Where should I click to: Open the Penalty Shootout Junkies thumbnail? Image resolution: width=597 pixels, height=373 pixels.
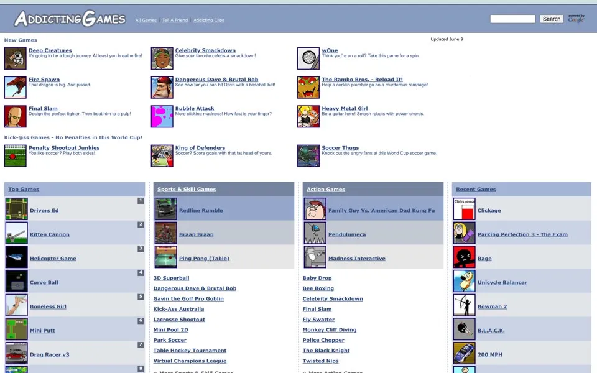tap(15, 155)
